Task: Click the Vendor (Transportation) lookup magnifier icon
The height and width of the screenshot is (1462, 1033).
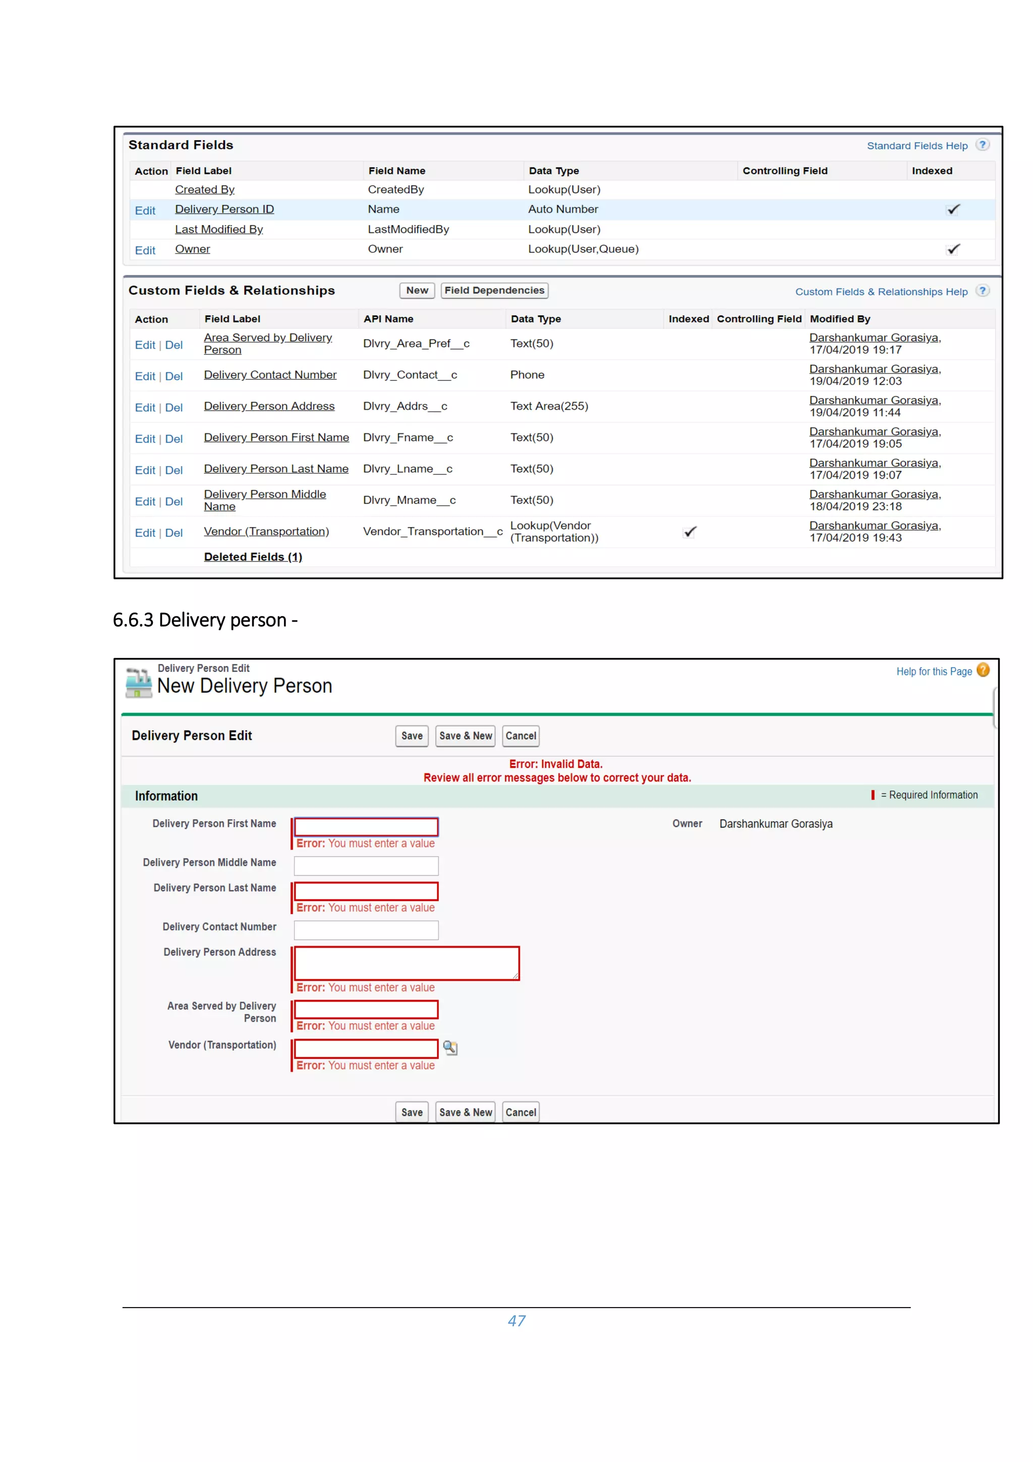Action: 450,1047
